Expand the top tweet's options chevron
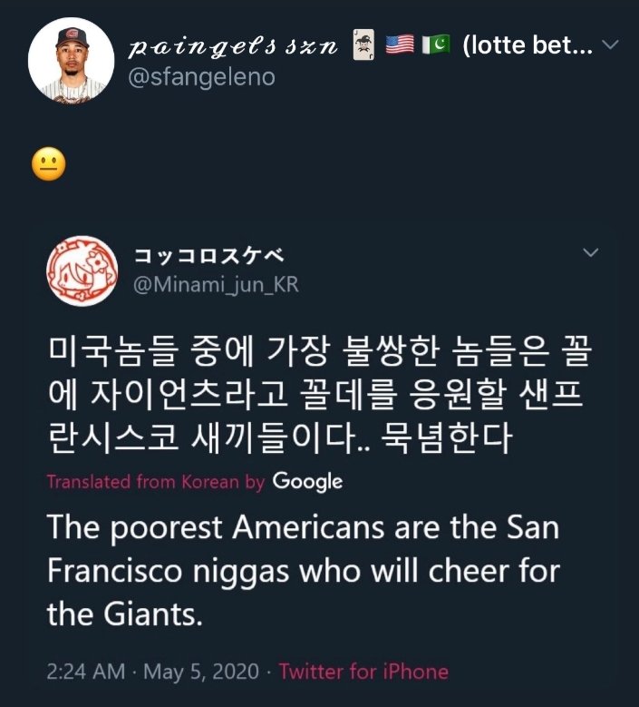 (611, 44)
